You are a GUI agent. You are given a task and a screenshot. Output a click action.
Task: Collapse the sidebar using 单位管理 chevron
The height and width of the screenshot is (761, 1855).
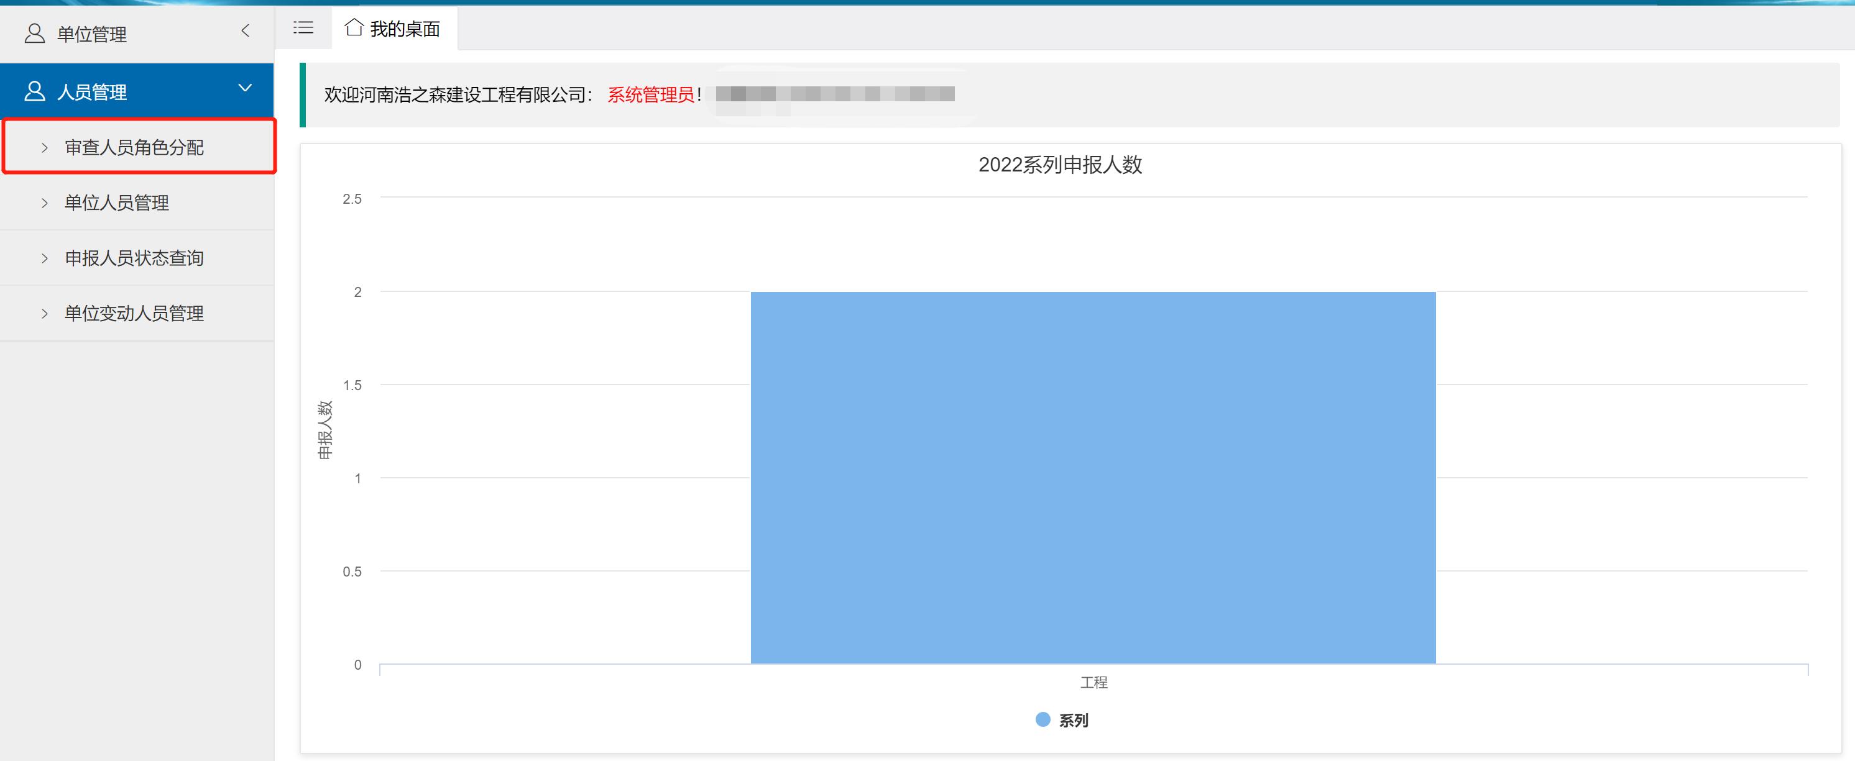(246, 32)
